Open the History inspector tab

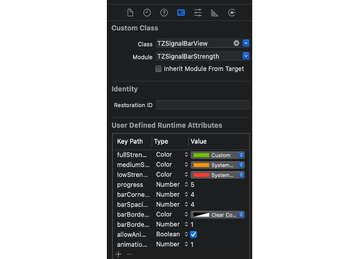point(147,13)
